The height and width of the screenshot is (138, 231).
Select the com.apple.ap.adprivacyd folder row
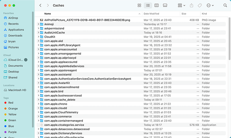point(131,58)
